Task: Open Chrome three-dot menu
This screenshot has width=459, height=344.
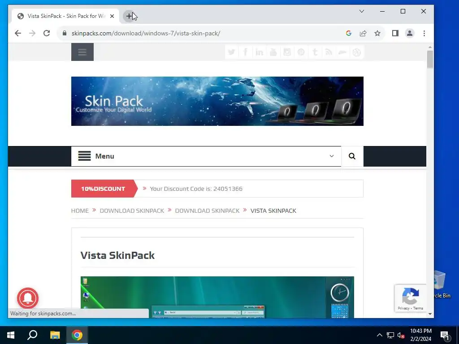Action: 424,33
